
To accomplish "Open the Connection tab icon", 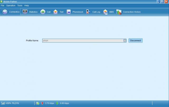I will 5,12.
